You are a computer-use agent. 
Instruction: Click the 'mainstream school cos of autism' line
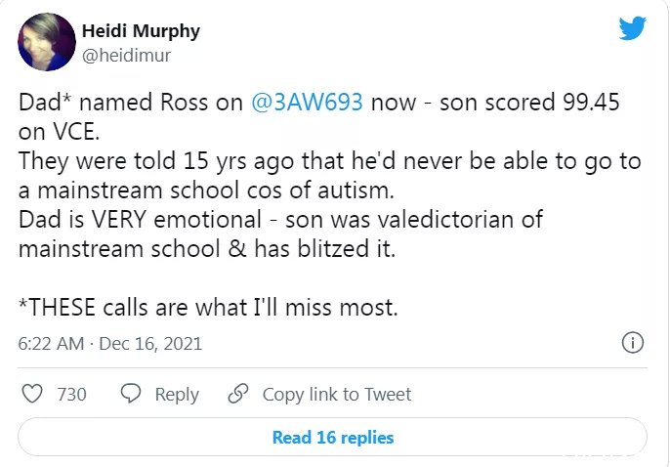[206, 191]
